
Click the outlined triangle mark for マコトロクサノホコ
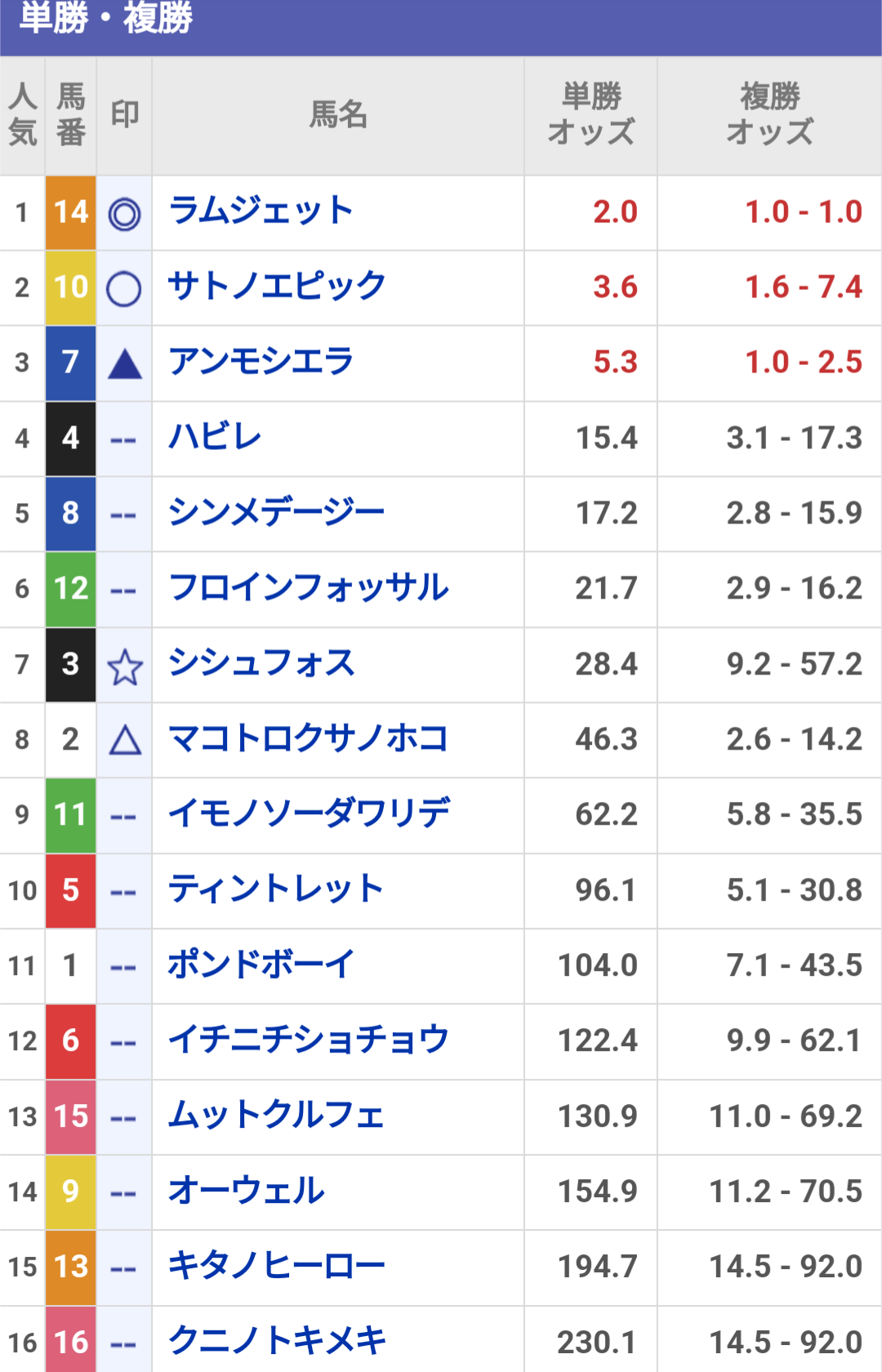[125, 741]
